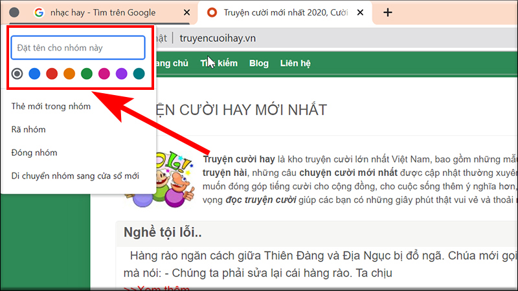Click the 'đọc truyện cười' italic text
This screenshot has width=518, height=291.
point(261,200)
